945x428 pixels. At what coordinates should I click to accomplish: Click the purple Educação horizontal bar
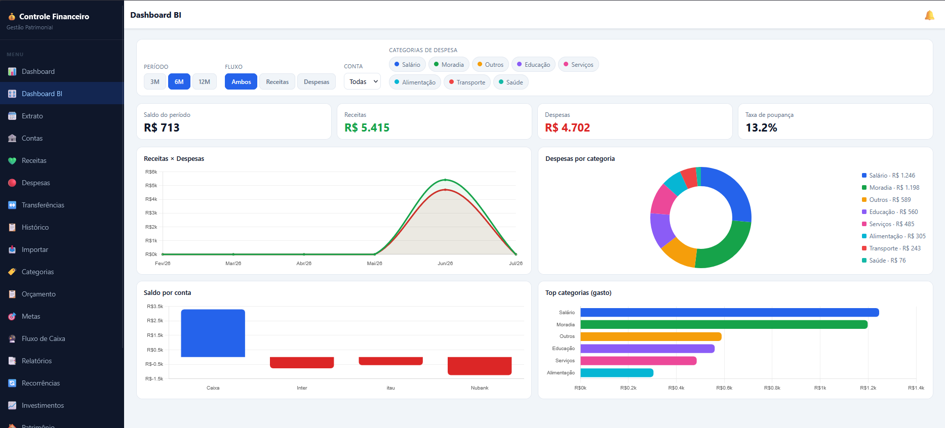click(x=647, y=349)
